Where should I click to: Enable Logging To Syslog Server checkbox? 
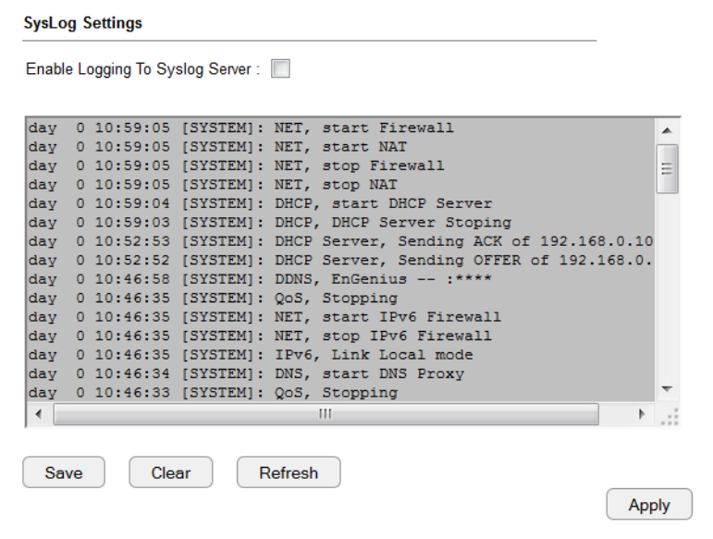tap(280, 68)
